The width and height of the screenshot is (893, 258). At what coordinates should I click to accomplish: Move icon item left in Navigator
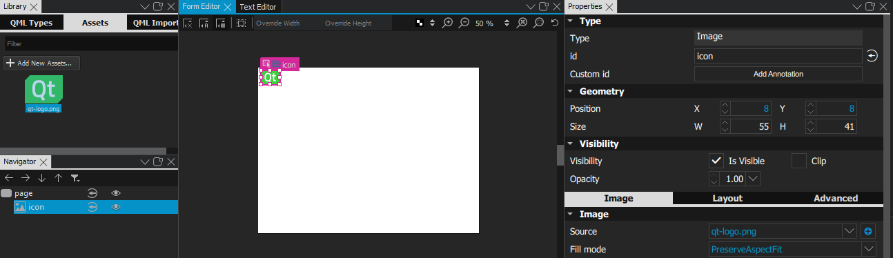[x=9, y=178]
